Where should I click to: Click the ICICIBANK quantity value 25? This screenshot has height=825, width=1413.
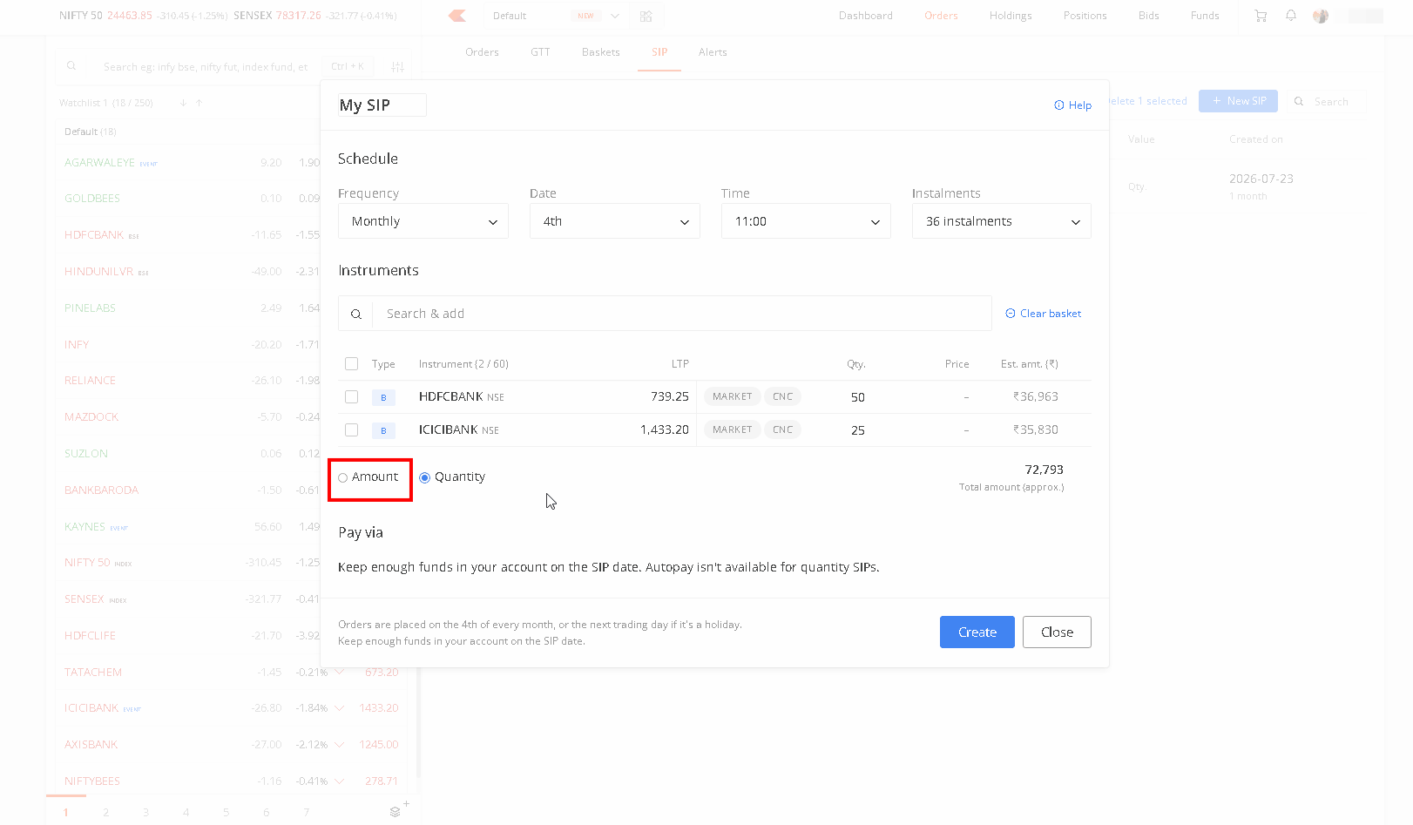coord(858,430)
